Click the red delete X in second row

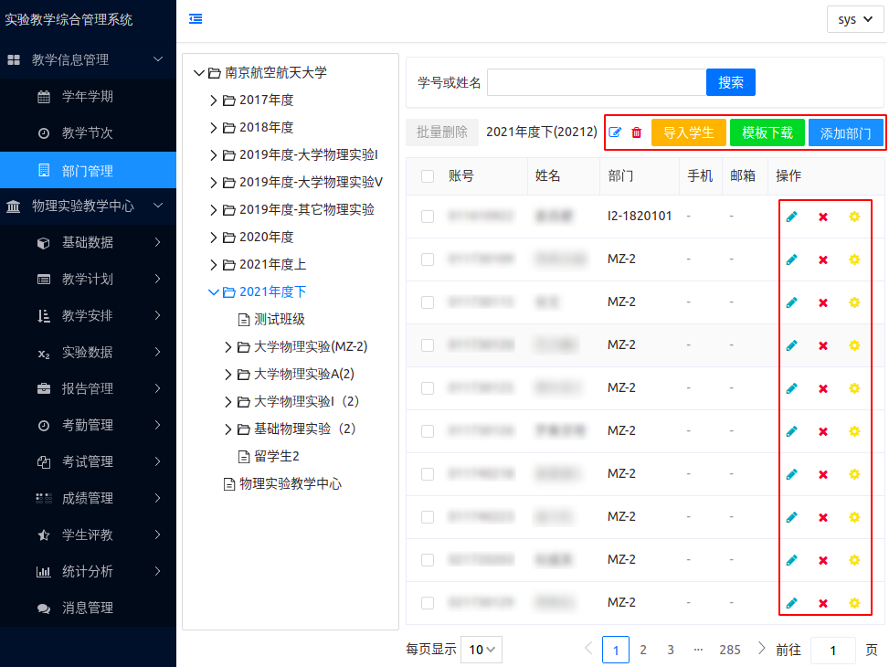822,259
